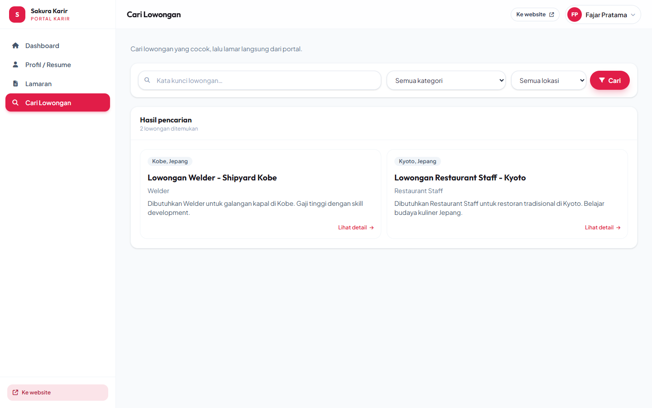Focus the Kata kunci lowongan search field
Screen dimensions: 652x408
(x=259, y=80)
